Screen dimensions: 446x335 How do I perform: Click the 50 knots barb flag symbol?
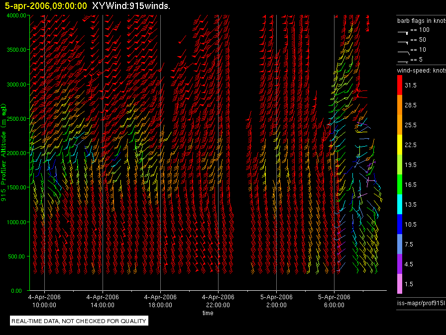coord(403,41)
